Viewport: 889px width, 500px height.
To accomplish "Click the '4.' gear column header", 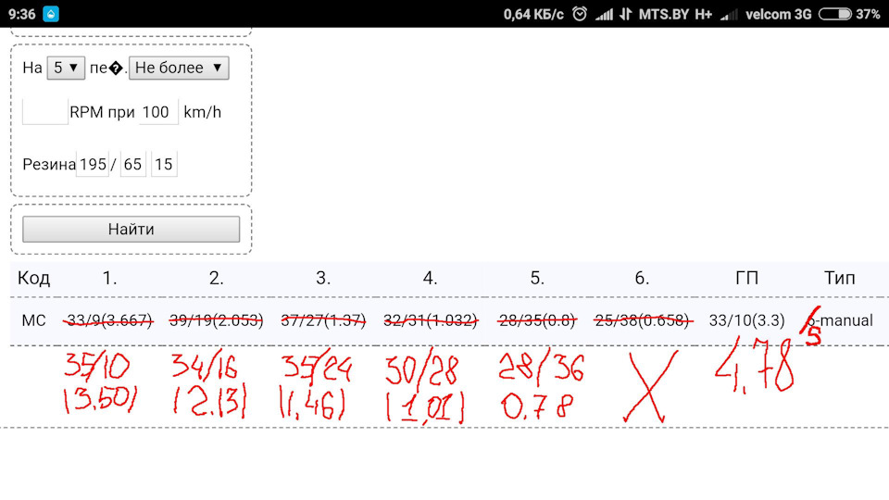I will 430,279.
